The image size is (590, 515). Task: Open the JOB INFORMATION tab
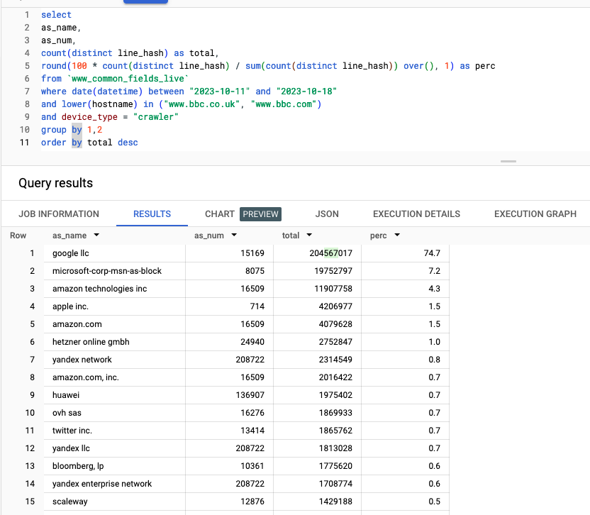point(59,214)
